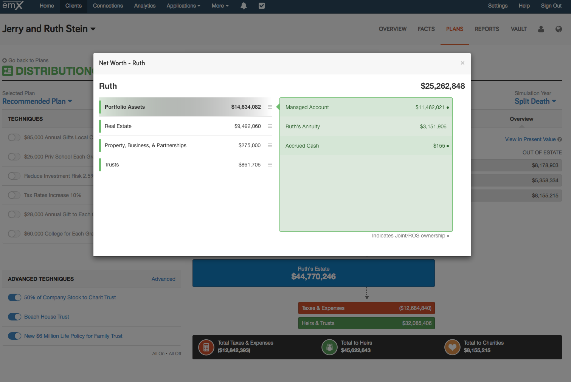Click the Ruth's Estate blue box

(x=313, y=273)
